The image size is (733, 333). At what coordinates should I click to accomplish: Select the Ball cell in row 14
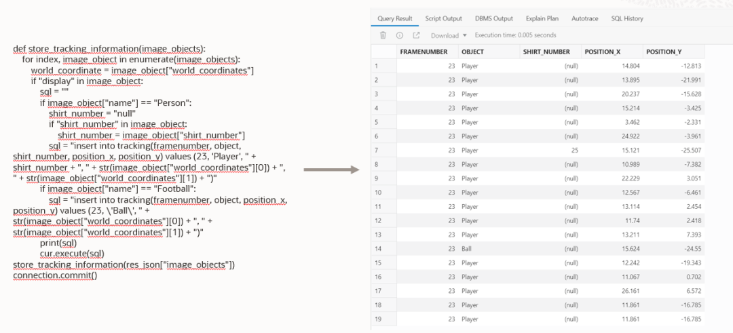(466, 250)
